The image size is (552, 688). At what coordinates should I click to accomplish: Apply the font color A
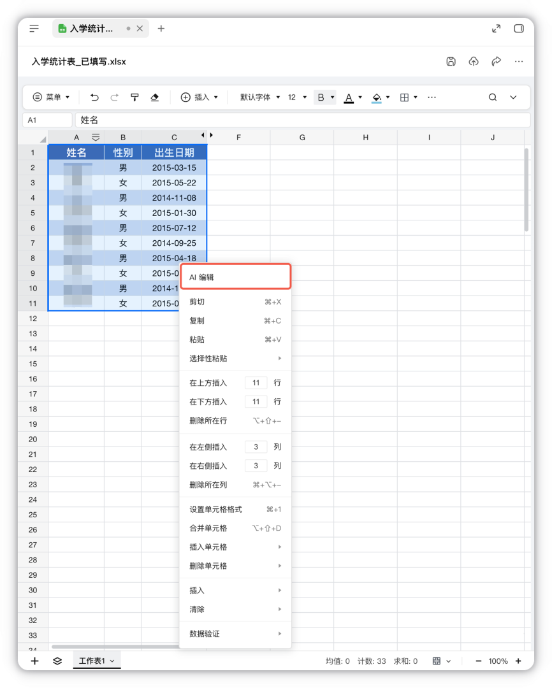(349, 97)
